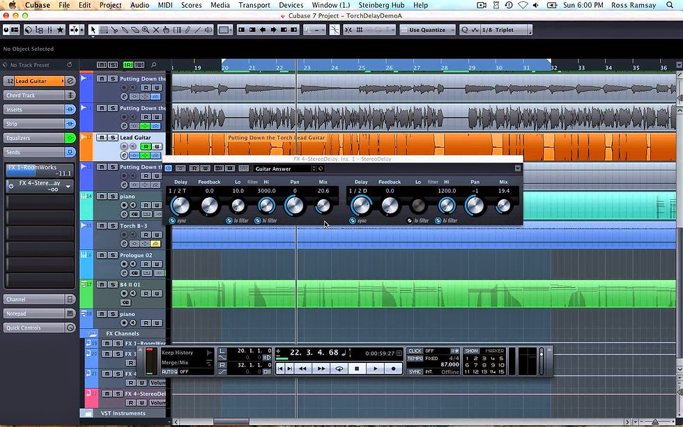This screenshot has width=683, height=427.
Task: Click the TEMPO button in transport panel
Action: 415,359
